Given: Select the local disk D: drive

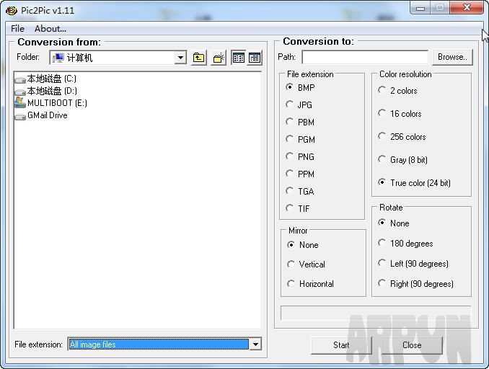Looking at the screenshot, I should pos(51,91).
